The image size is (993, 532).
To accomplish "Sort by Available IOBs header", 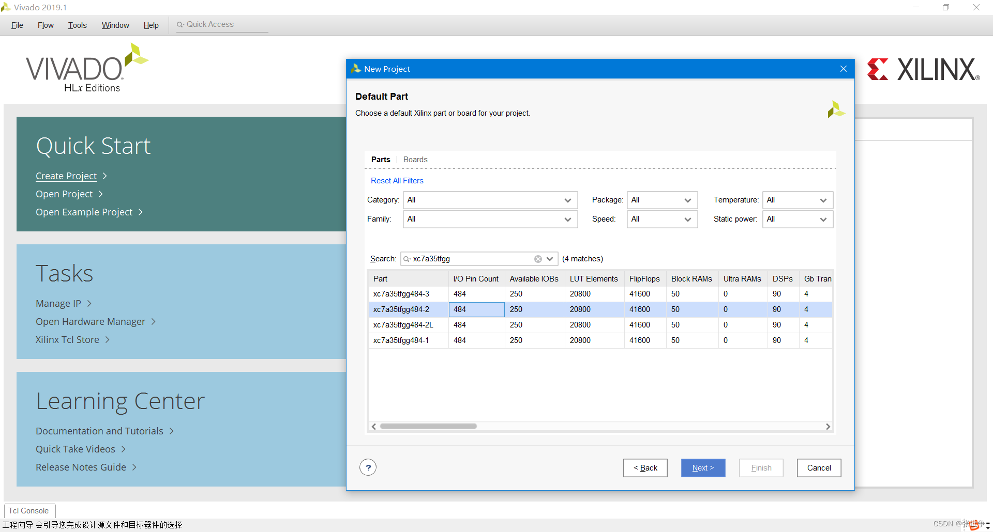I will pos(534,279).
